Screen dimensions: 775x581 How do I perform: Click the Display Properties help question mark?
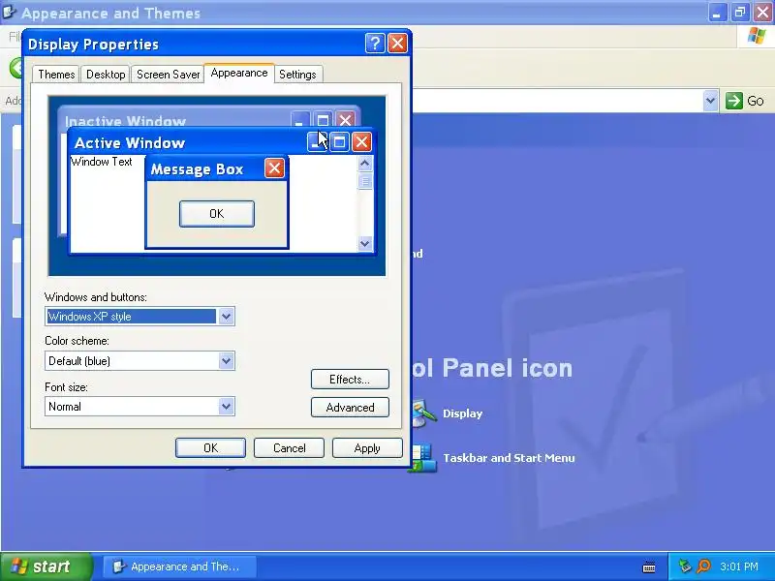375,44
